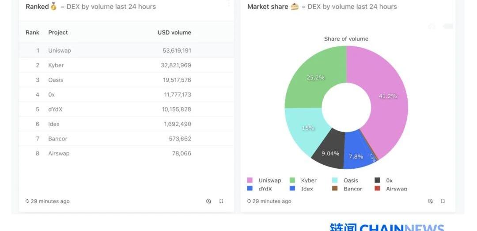Click the volume value 10,155,828
Screen dimensions: 477x231
coord(176,109)
